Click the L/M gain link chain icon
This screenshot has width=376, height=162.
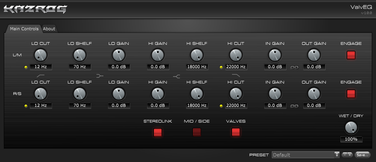pyautogui.click(x=294, y=67)
